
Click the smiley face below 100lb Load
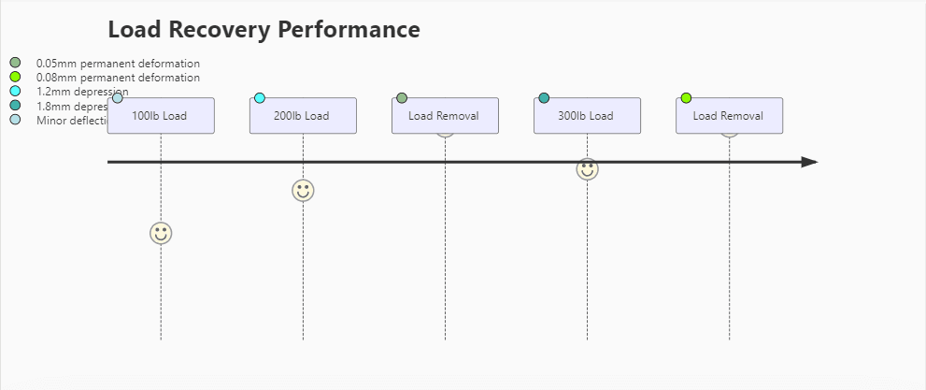pyautogui.click(x=161, y=233)
